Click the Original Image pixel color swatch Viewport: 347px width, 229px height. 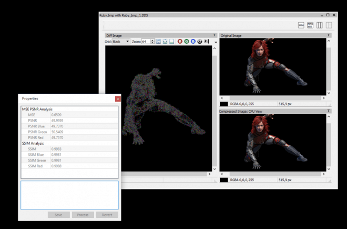[x=224, y=104]
